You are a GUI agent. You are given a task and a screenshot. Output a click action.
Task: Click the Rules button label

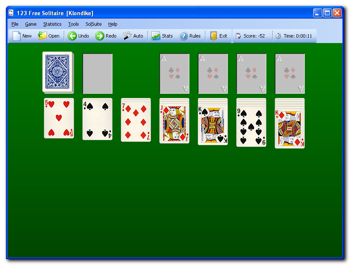coord(195,36)
